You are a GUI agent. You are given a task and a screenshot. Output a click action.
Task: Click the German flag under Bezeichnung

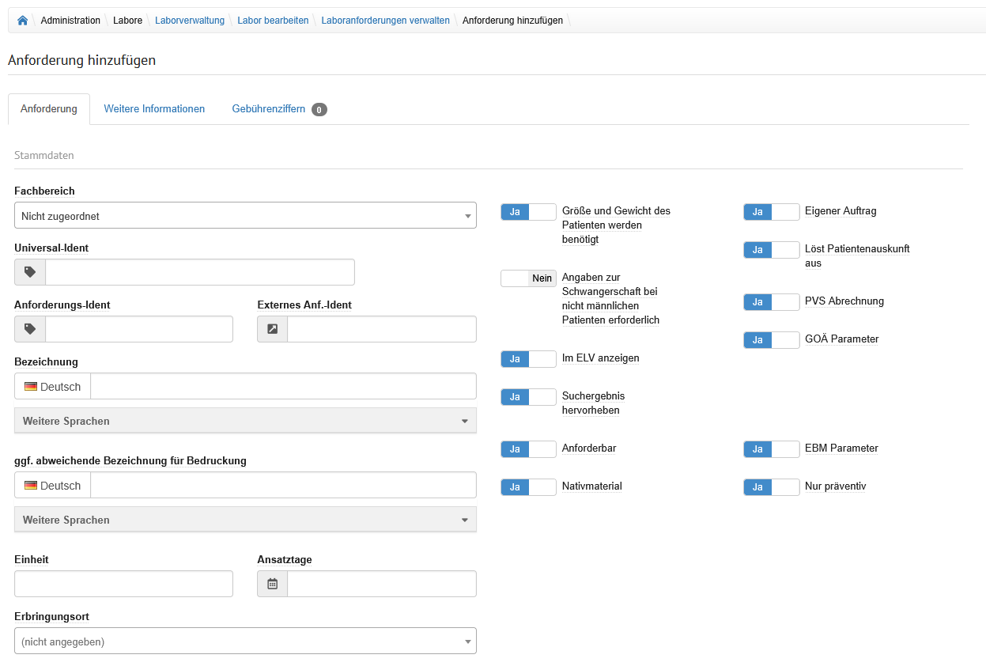31,387
